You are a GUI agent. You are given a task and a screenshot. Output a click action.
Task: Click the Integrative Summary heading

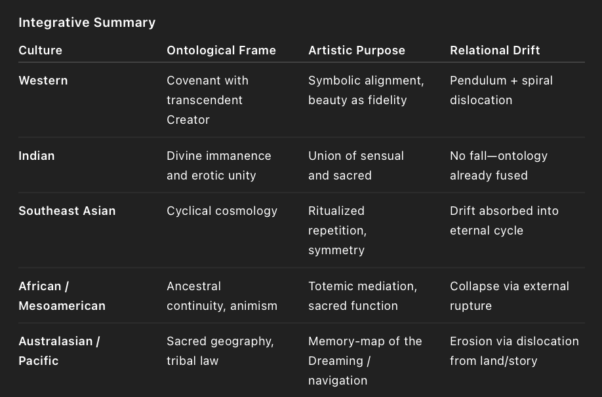click(87, 22)
